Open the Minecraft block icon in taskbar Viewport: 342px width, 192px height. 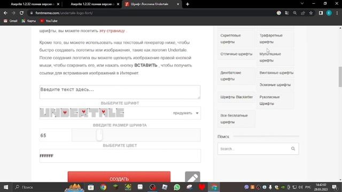(115, 187)
